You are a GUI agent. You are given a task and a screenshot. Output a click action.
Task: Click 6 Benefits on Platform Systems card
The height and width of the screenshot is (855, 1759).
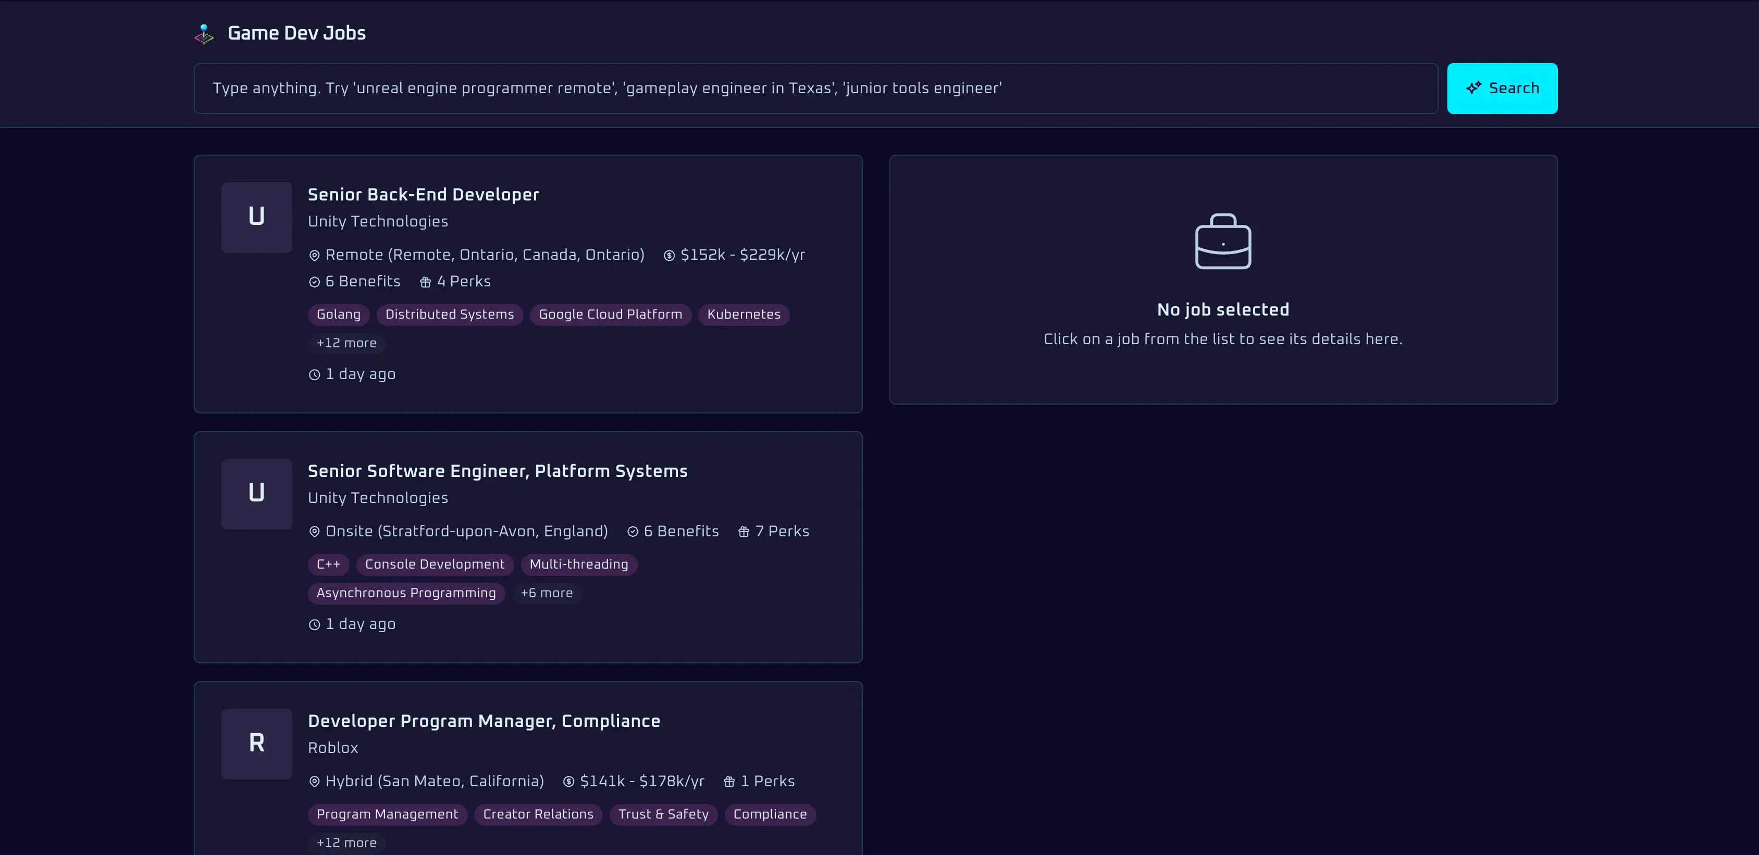[x=682, y=531]
